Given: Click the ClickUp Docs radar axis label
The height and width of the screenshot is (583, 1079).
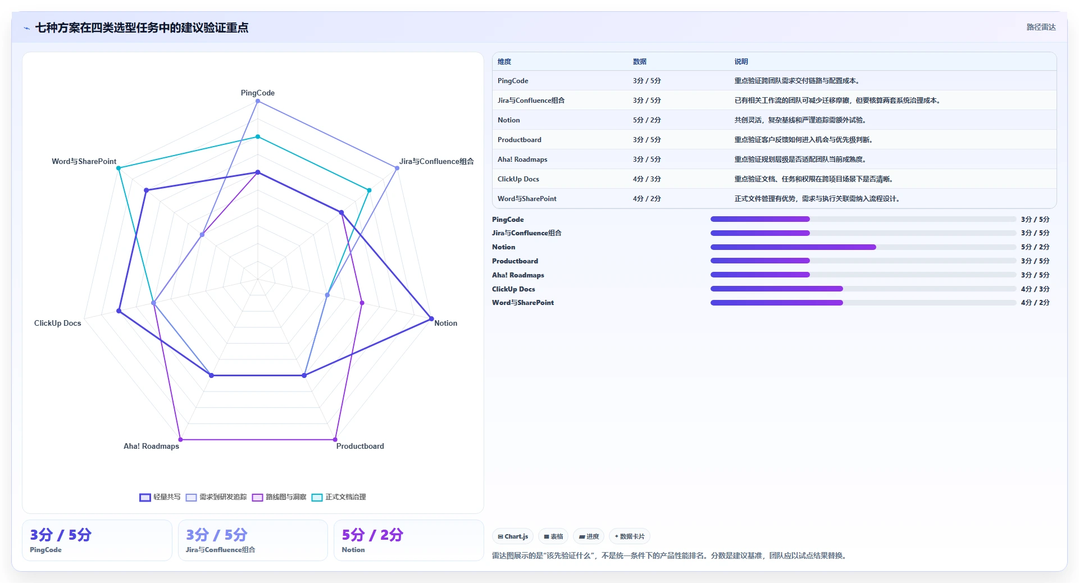Looking at the screenshot, I should [57, 323].
